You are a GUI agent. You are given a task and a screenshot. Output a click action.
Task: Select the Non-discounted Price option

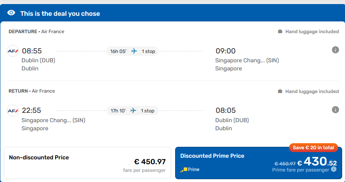(87, 163)
